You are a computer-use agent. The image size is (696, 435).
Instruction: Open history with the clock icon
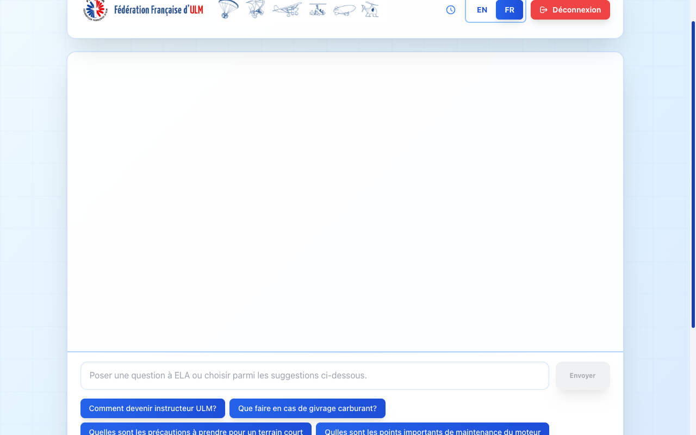[451, 10]
